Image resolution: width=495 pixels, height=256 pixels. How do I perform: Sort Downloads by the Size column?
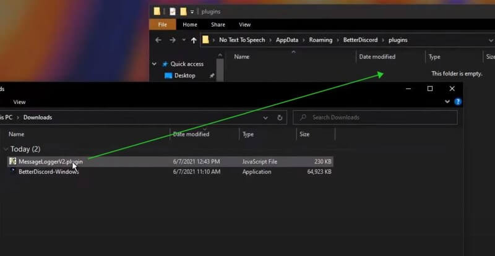click(304, 134)
